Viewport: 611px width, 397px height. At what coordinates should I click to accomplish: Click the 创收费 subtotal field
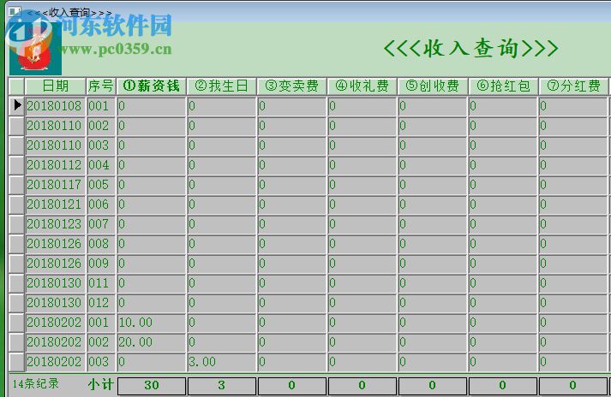click(x=433, y=385)
